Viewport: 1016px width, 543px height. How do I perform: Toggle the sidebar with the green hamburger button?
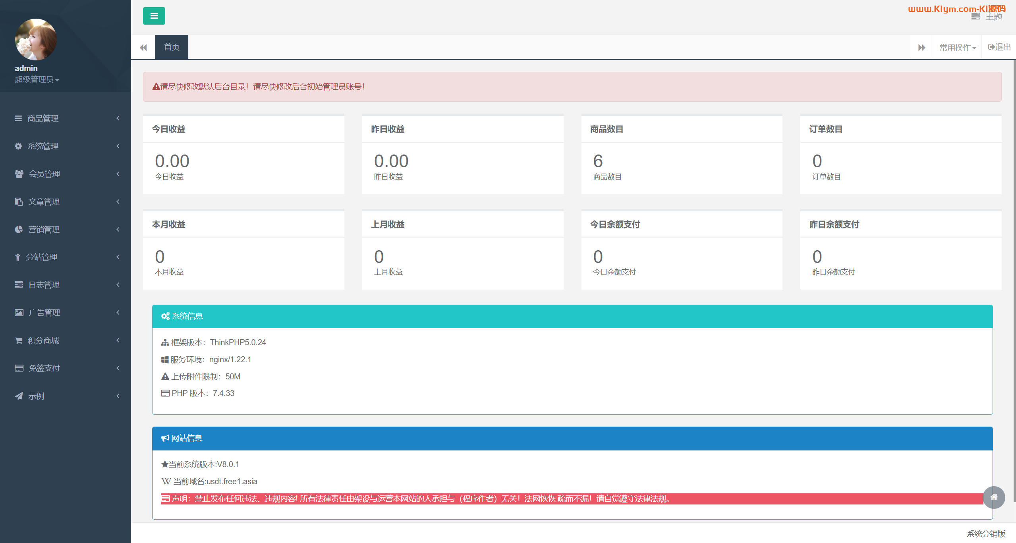click(154, 16)
